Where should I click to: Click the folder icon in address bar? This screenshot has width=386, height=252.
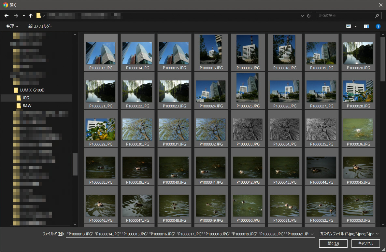[38, 16]
